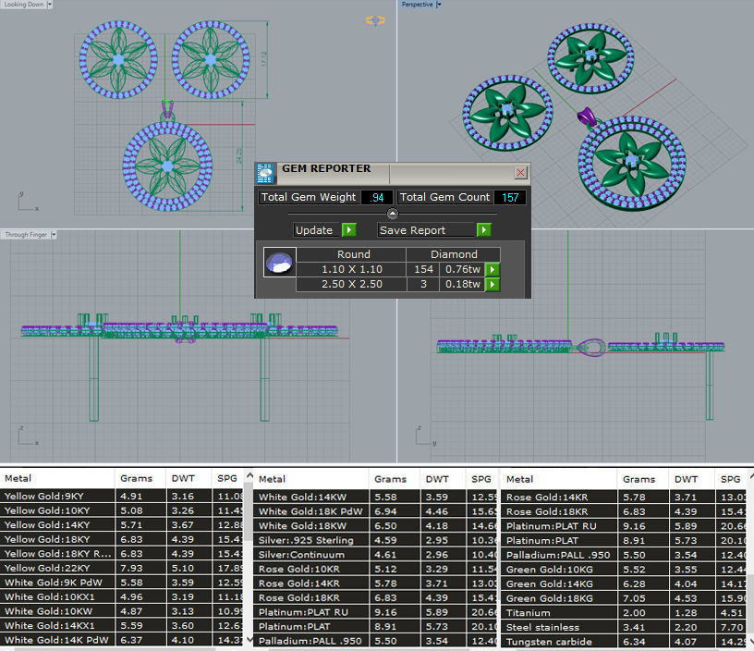
Task: Select the Green Gold:14KG row
Action: coord(624,584)
